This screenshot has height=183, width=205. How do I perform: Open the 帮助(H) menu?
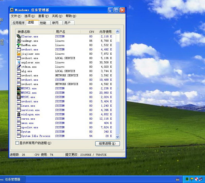coord(71,16)
